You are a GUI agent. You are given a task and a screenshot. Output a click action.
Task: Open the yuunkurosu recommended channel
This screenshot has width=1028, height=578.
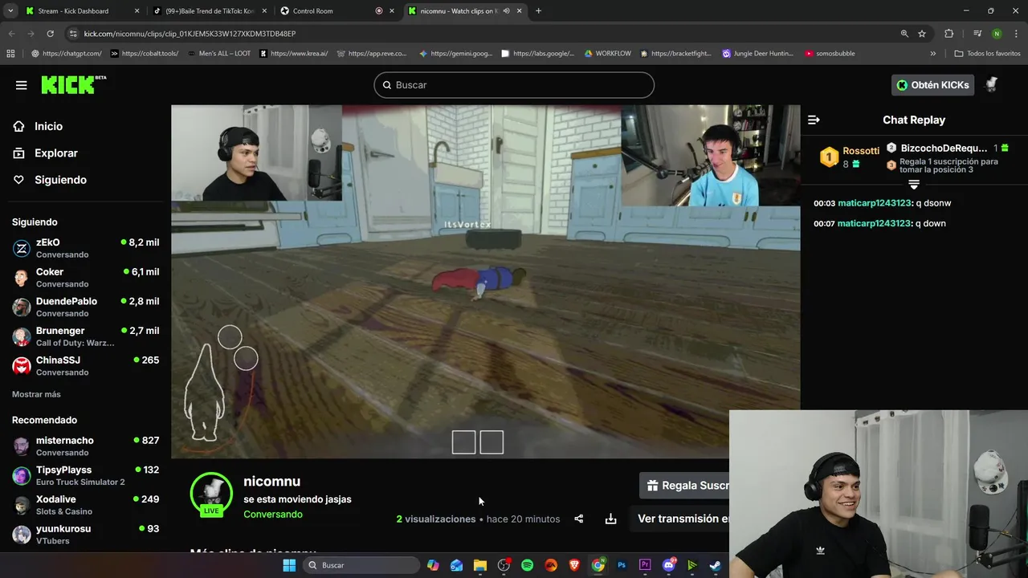[x=85, y=535]
